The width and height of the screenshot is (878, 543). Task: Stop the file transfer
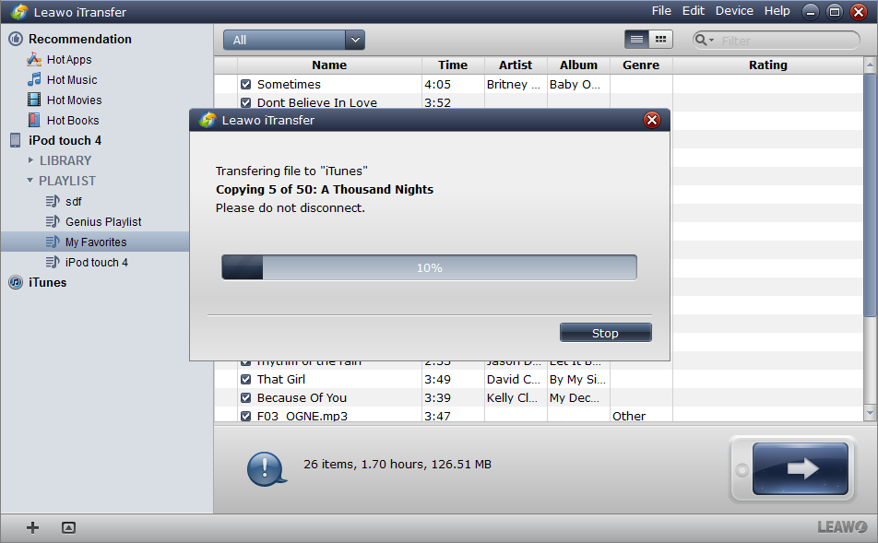coord(605,333)
